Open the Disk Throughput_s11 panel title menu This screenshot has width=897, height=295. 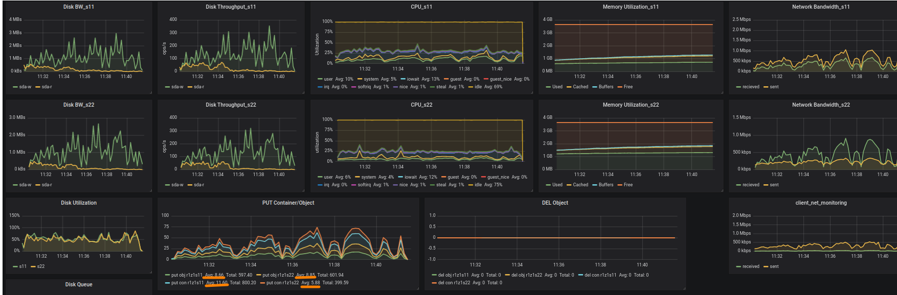[x=231, y=7]
